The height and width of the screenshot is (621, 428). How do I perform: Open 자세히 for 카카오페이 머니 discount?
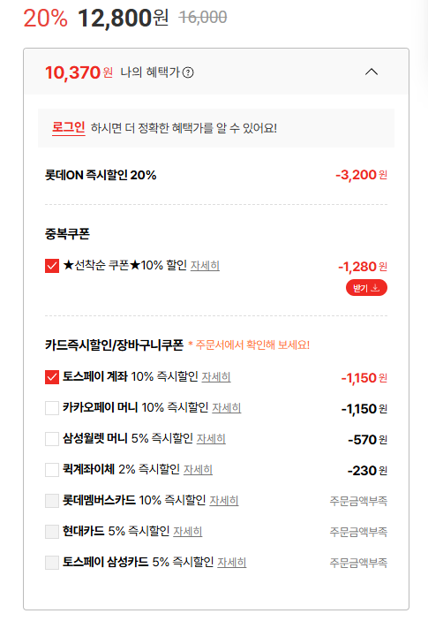226,407
